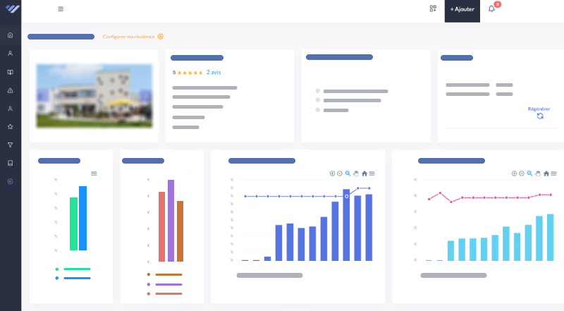The height and width of the screenshot is (311, 564).
Task: Select the pan hand tool on pink line chart
Action: pyautogui.click(x=537, y=173)
